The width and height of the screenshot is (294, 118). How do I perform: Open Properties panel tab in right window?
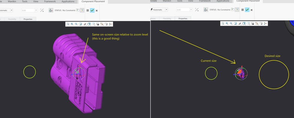[x=183, y=18]
